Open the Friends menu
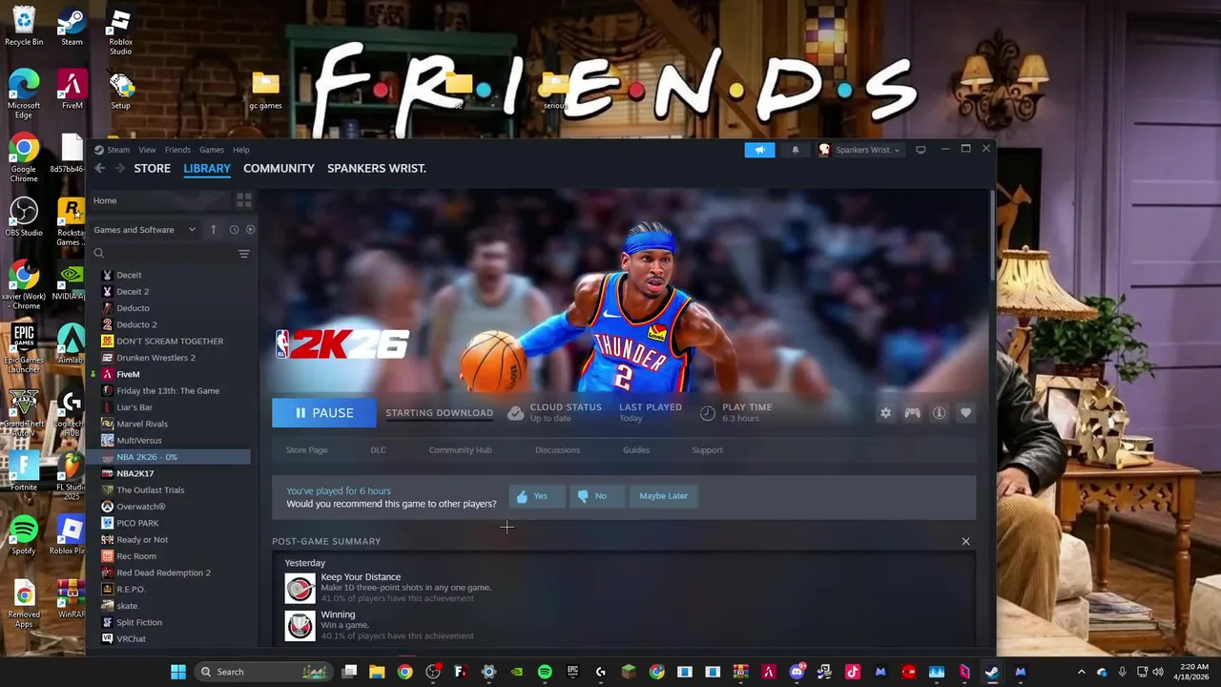Screen dimensions: 1221x687 tap(177, 150)
